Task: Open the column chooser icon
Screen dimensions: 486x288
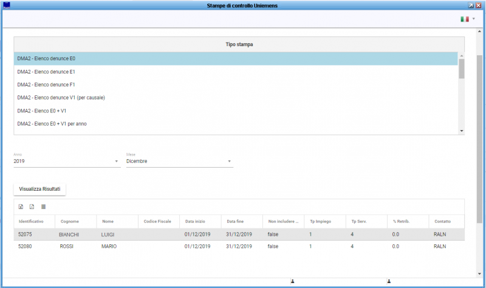Action: [43, 207]
